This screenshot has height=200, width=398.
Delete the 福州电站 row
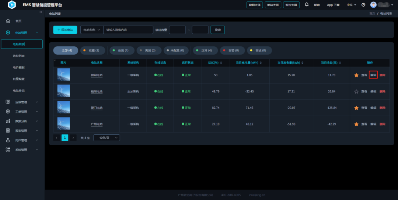[383, 91]
